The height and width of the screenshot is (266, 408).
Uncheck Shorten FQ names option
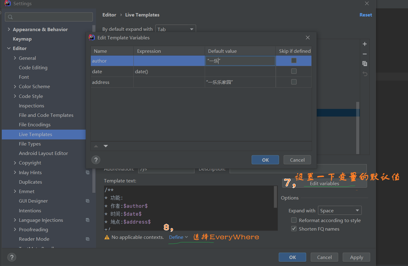[x=294, y=228]
